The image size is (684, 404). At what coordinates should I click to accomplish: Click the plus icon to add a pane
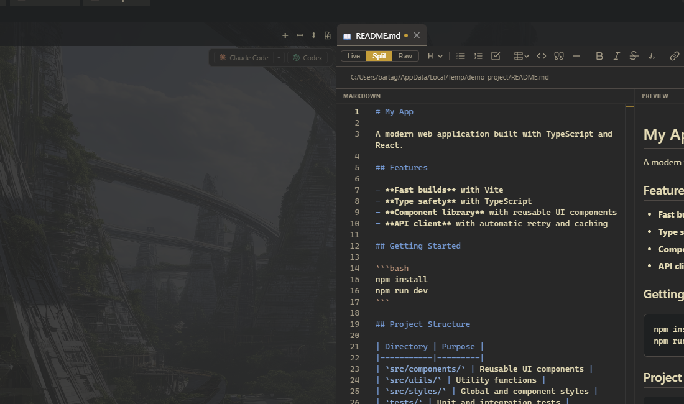(x=285, y=35)
